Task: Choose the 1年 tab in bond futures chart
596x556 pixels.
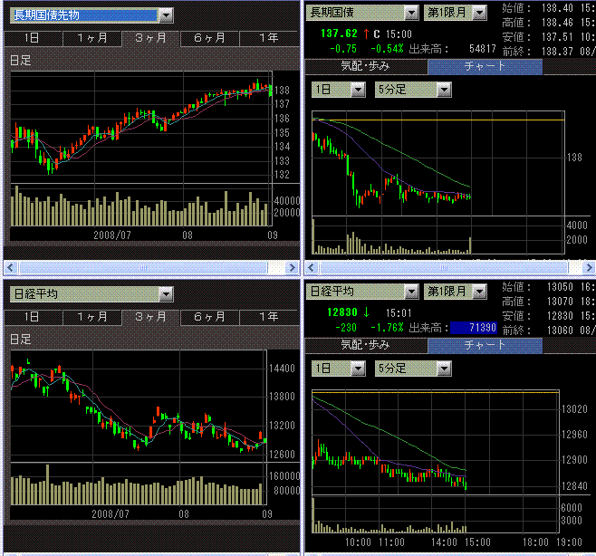Action: point(268,38)
